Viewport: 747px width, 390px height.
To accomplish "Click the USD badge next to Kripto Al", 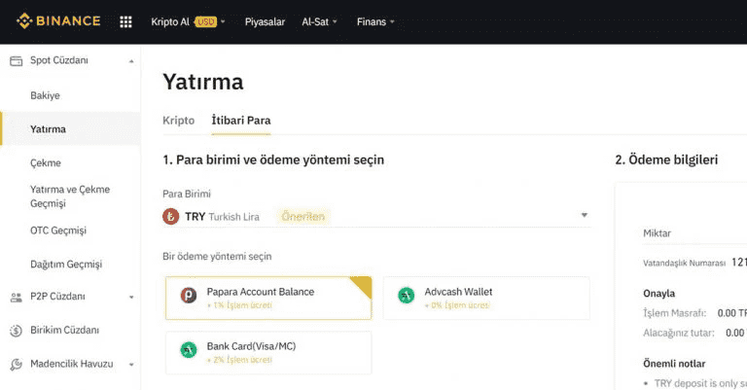I will [206, 22].
